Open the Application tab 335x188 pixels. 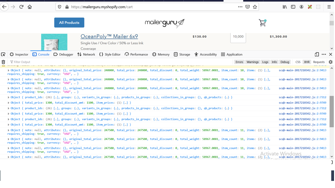click(x=232, y=55)
